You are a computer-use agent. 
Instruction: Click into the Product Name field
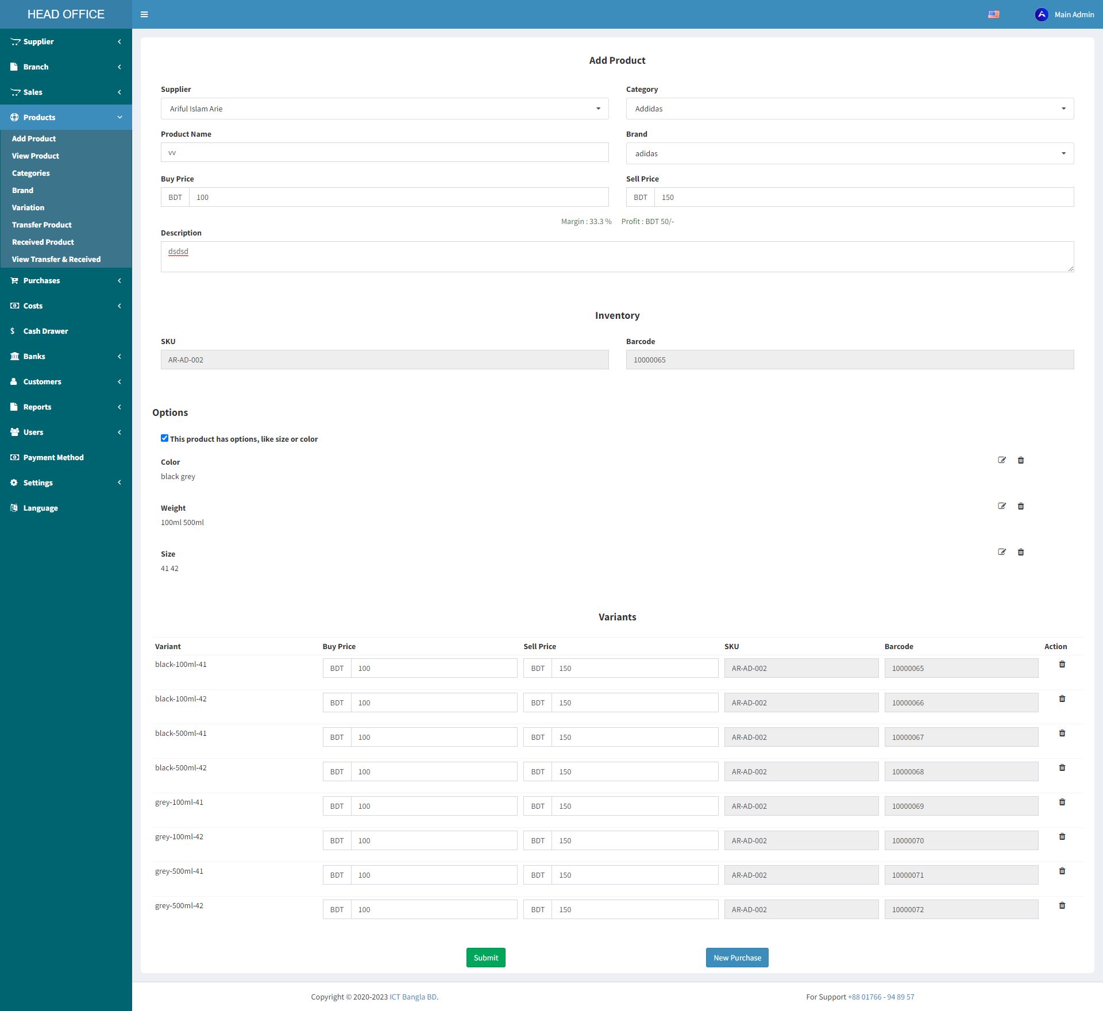point(384,152)
